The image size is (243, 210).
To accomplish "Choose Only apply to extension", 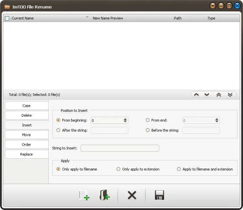I will (x=118, y=169).
